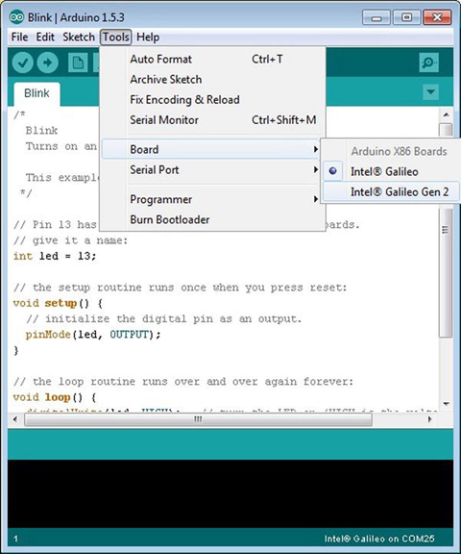Image resolution: width=461 pixels, height=554 pixels.
Task: Expand the Serial Port submenu arrow
Action: [316, 169]
